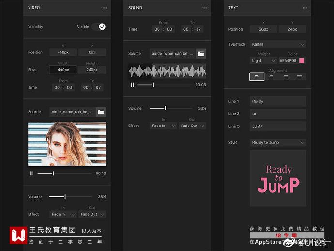Screen dimensions: 334x251
Task: Open the TEXT panel more options menu
Action: (305, 8)
